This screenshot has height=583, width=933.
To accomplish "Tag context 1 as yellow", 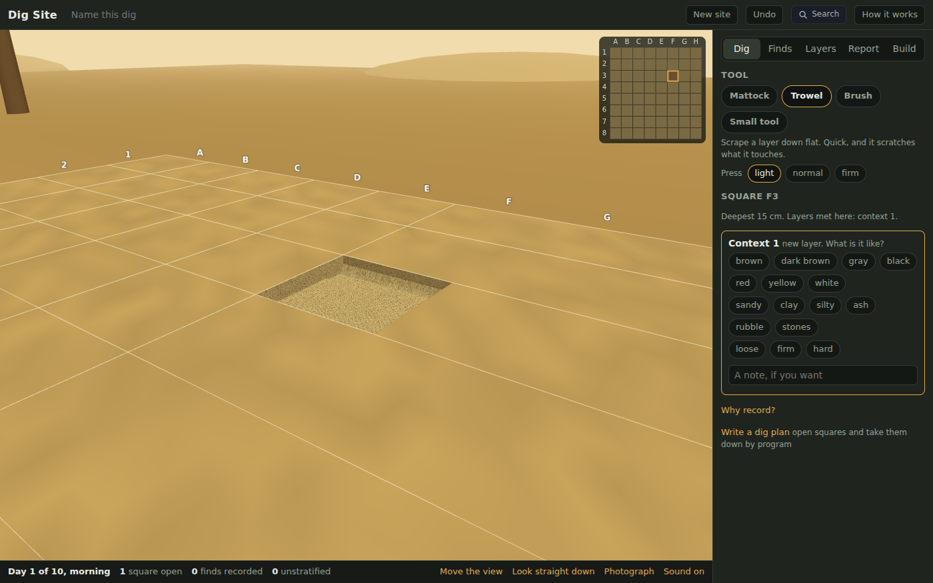I will point(782,283).
